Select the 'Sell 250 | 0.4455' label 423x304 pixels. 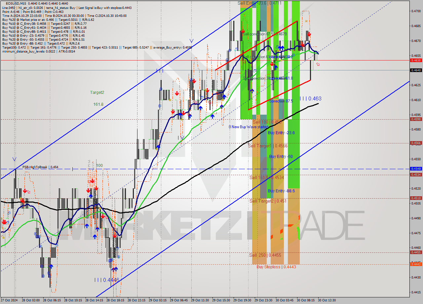coord(265,255)
